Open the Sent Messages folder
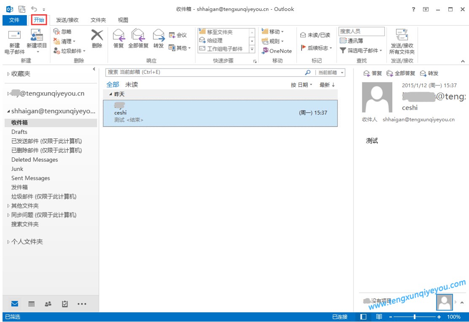The height and width of the screenshot is (322, 469). pyautogui.click(x=30, y=178)
